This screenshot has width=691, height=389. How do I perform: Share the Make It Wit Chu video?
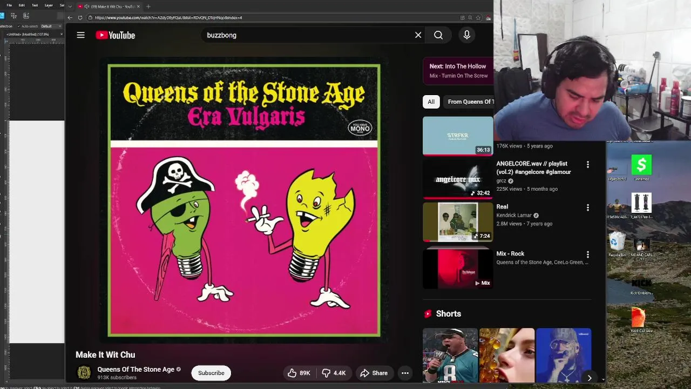(x=374, y=373)
